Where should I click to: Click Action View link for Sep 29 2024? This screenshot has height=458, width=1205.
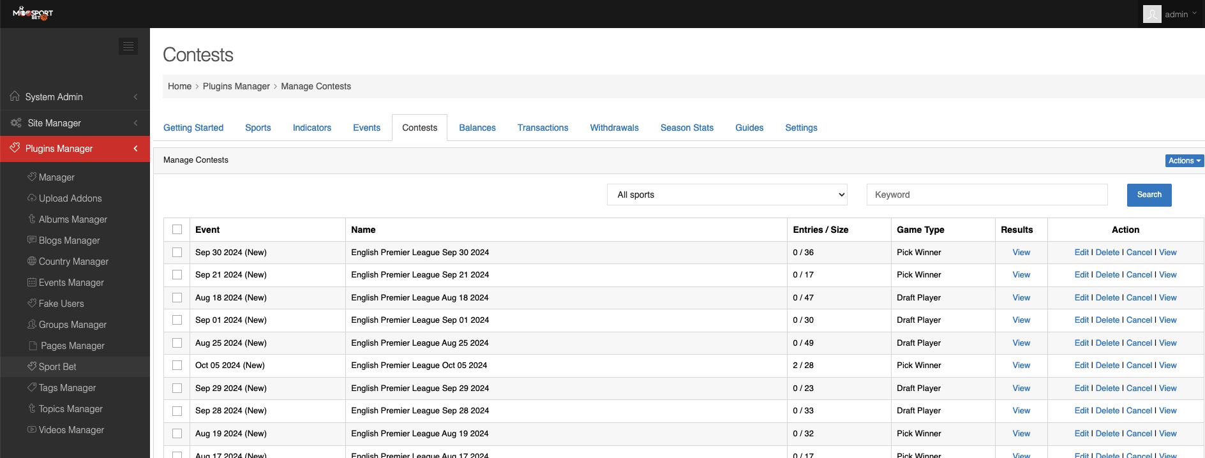pos(1167,388)
